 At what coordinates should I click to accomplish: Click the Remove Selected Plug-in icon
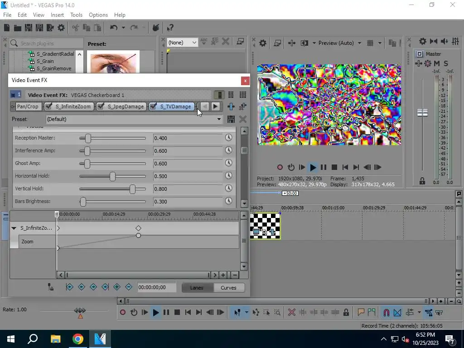243,106
